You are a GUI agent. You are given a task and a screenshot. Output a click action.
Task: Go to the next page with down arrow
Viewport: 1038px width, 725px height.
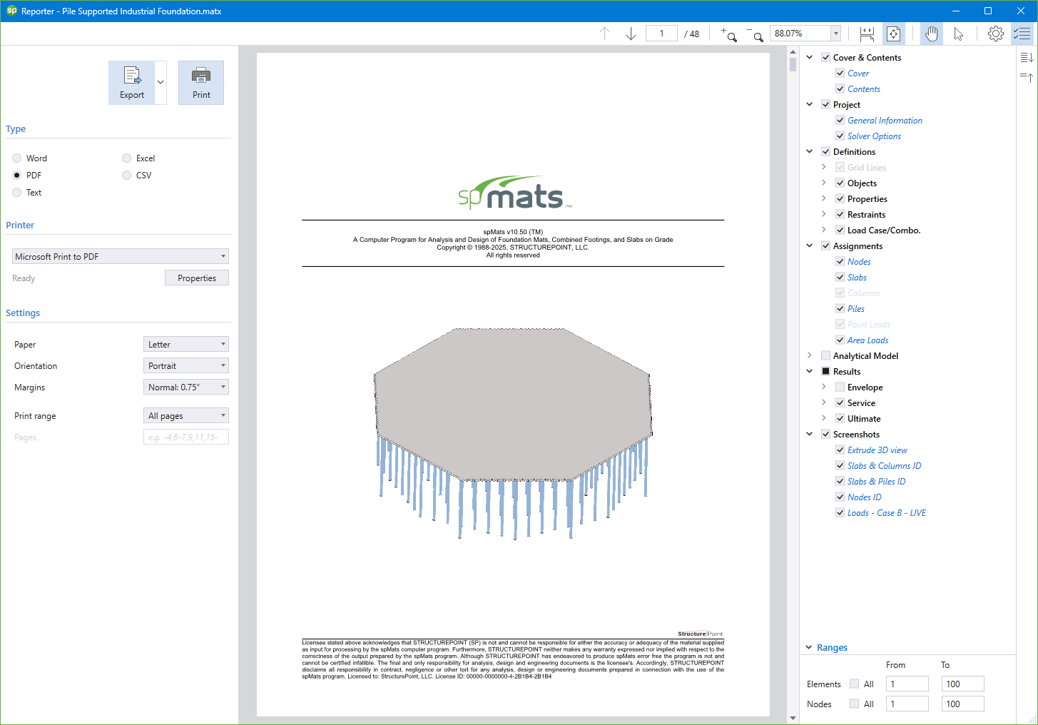[631, 34]
